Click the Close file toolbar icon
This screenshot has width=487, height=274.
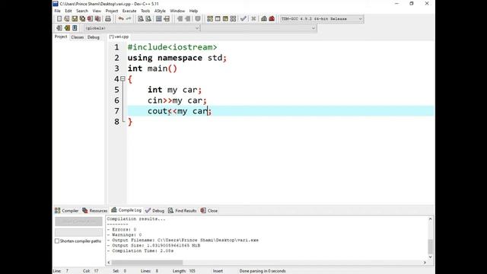pyautogui.click(x=90, y=19)
